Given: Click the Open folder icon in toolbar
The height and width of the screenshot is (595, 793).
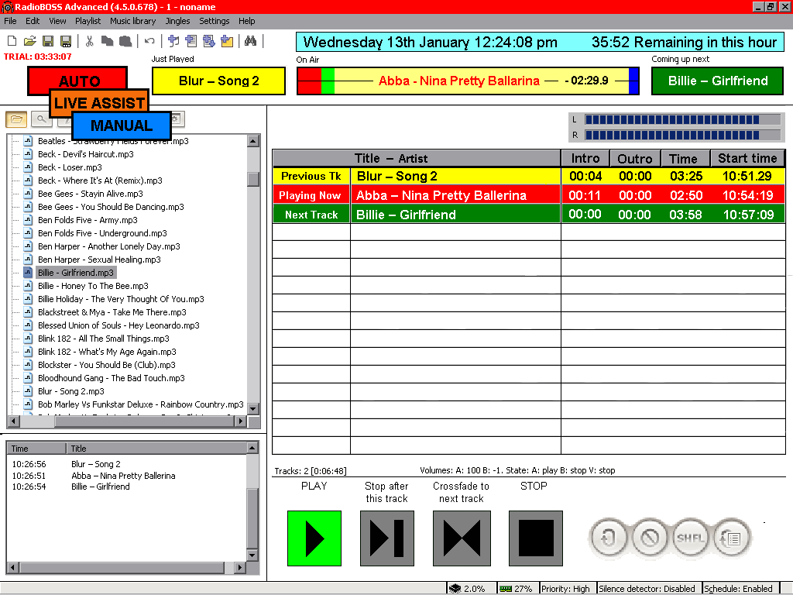Looking at the screenshot, I should click(30, 41).
